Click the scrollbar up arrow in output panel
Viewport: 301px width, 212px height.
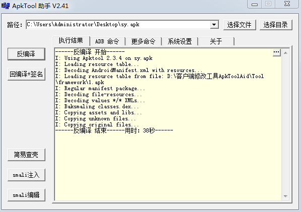coord(285,53)
